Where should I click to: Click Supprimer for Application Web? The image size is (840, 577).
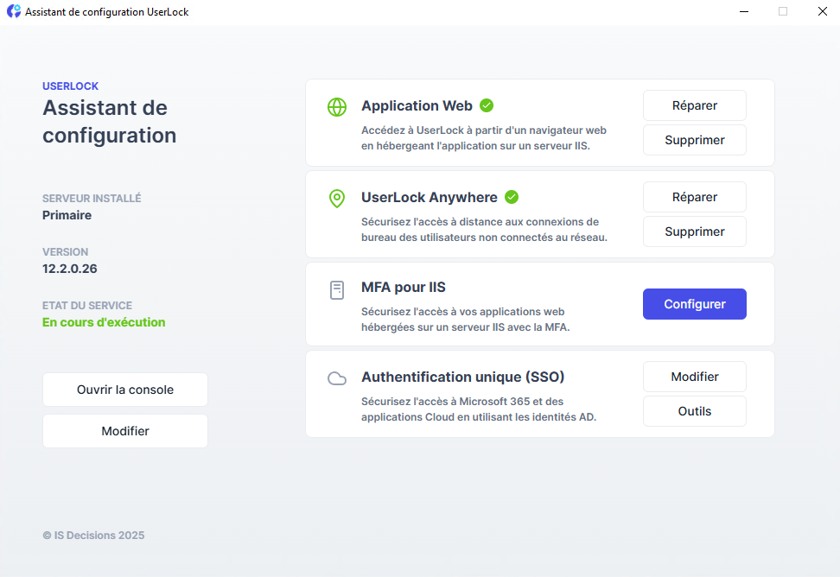point(694,140)
